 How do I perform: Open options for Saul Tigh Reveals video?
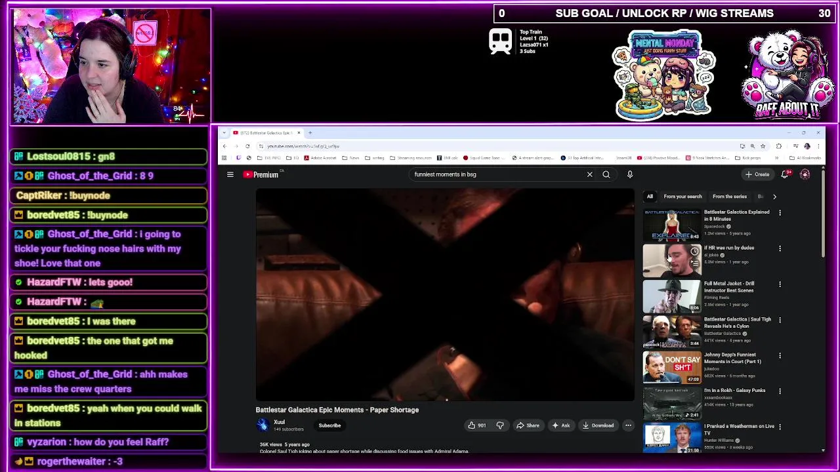780,320
